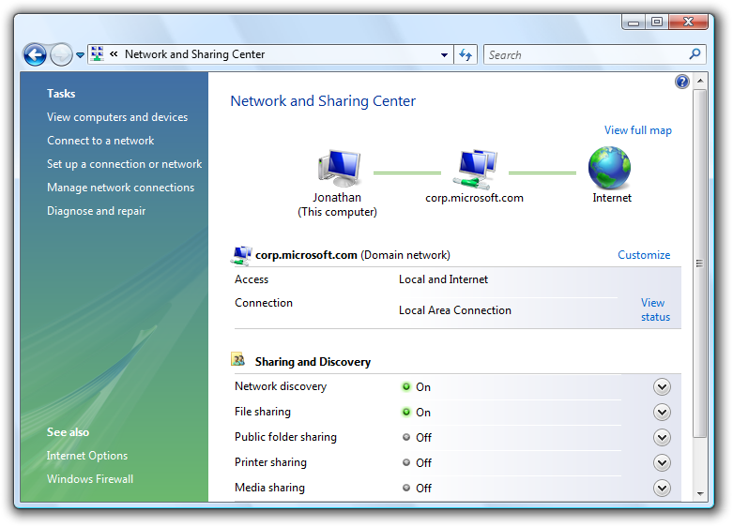Expand the Media sharing settings
Screen dimensions: 733x527
[x=662, y=488]
